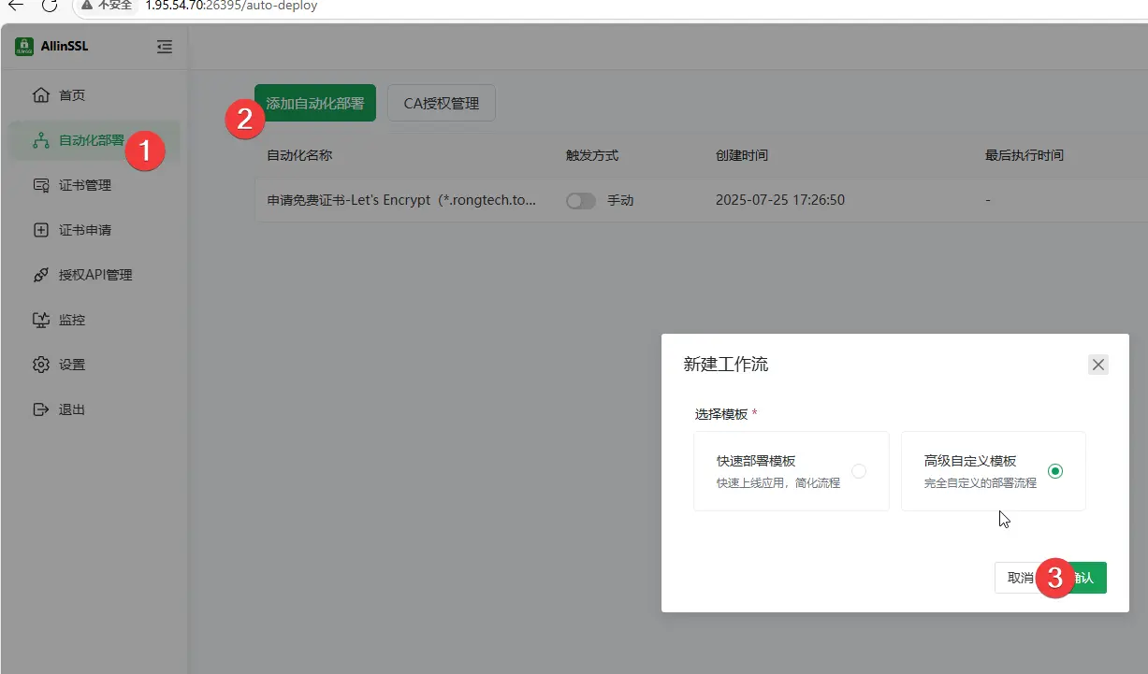Click the CA授权管理 button

pyautogui.click(x=441, y=103)
